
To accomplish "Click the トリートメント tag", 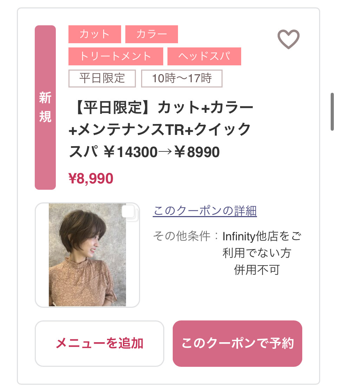I will (x=115, y=56).
